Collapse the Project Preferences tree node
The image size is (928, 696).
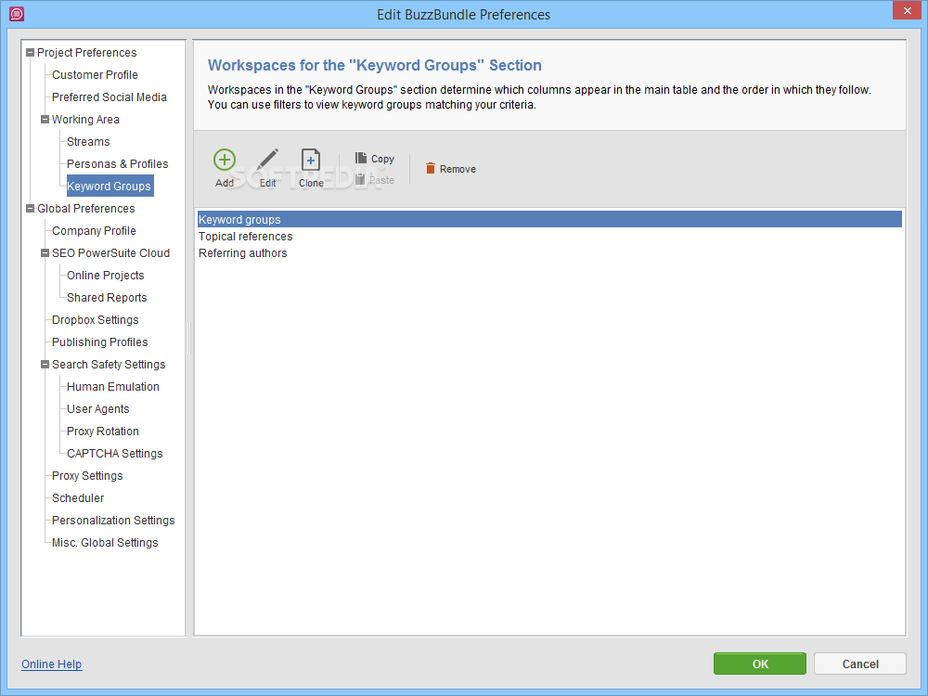(31, 53)
